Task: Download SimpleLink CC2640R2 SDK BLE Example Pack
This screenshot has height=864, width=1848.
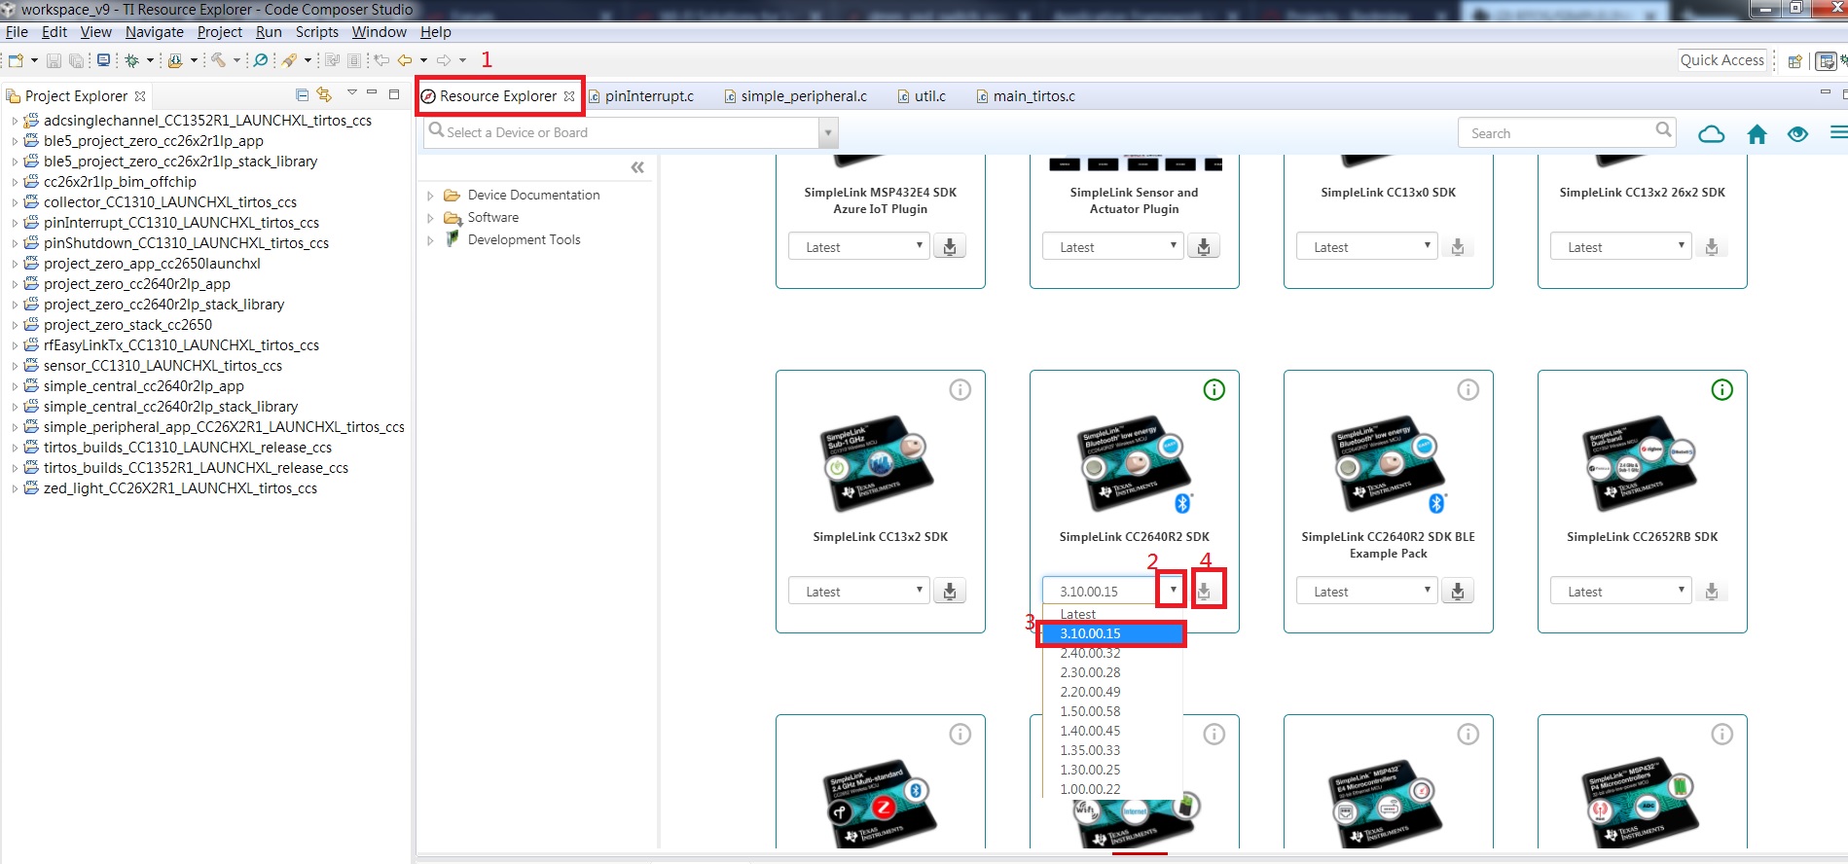Action: pyautogui.click(x=1458, y=591)
